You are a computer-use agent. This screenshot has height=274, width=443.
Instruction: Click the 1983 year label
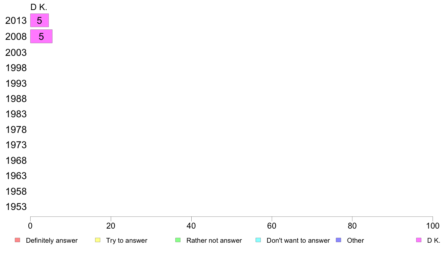(x=16, y=114)
